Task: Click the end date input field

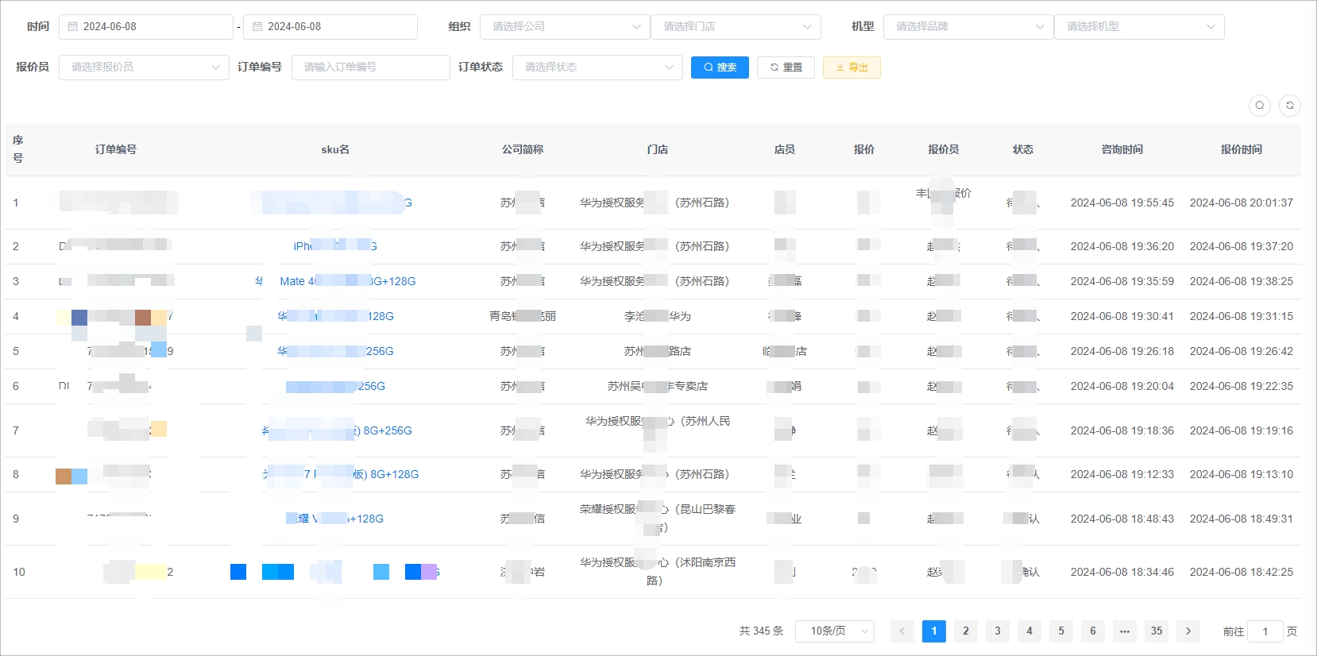Action: point(330,26)
